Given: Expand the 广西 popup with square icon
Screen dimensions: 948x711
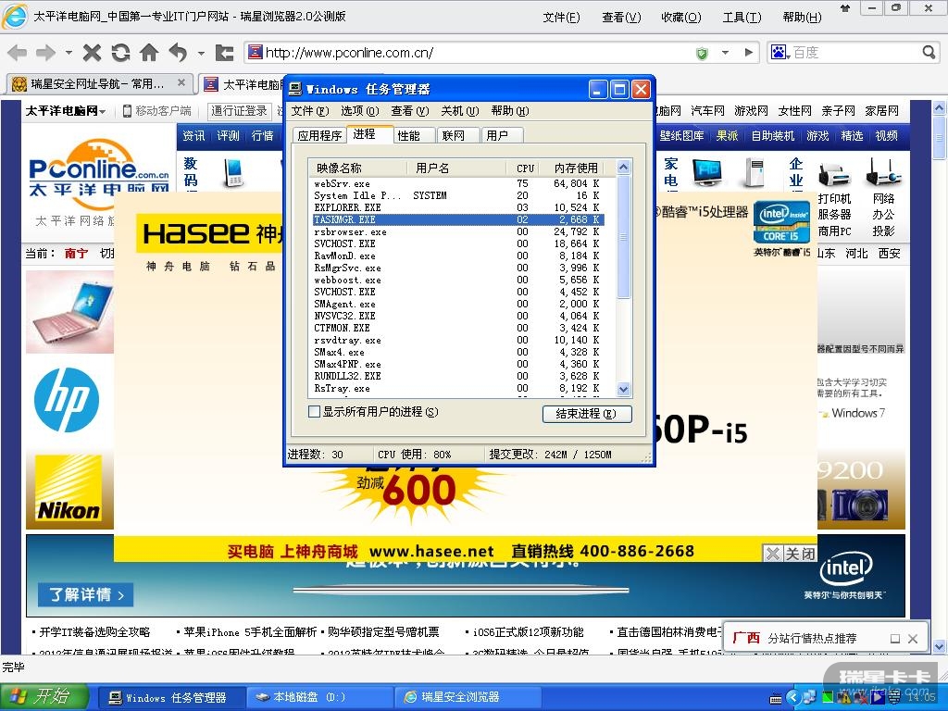Looking at the screenshot, I should coord(895,639).
